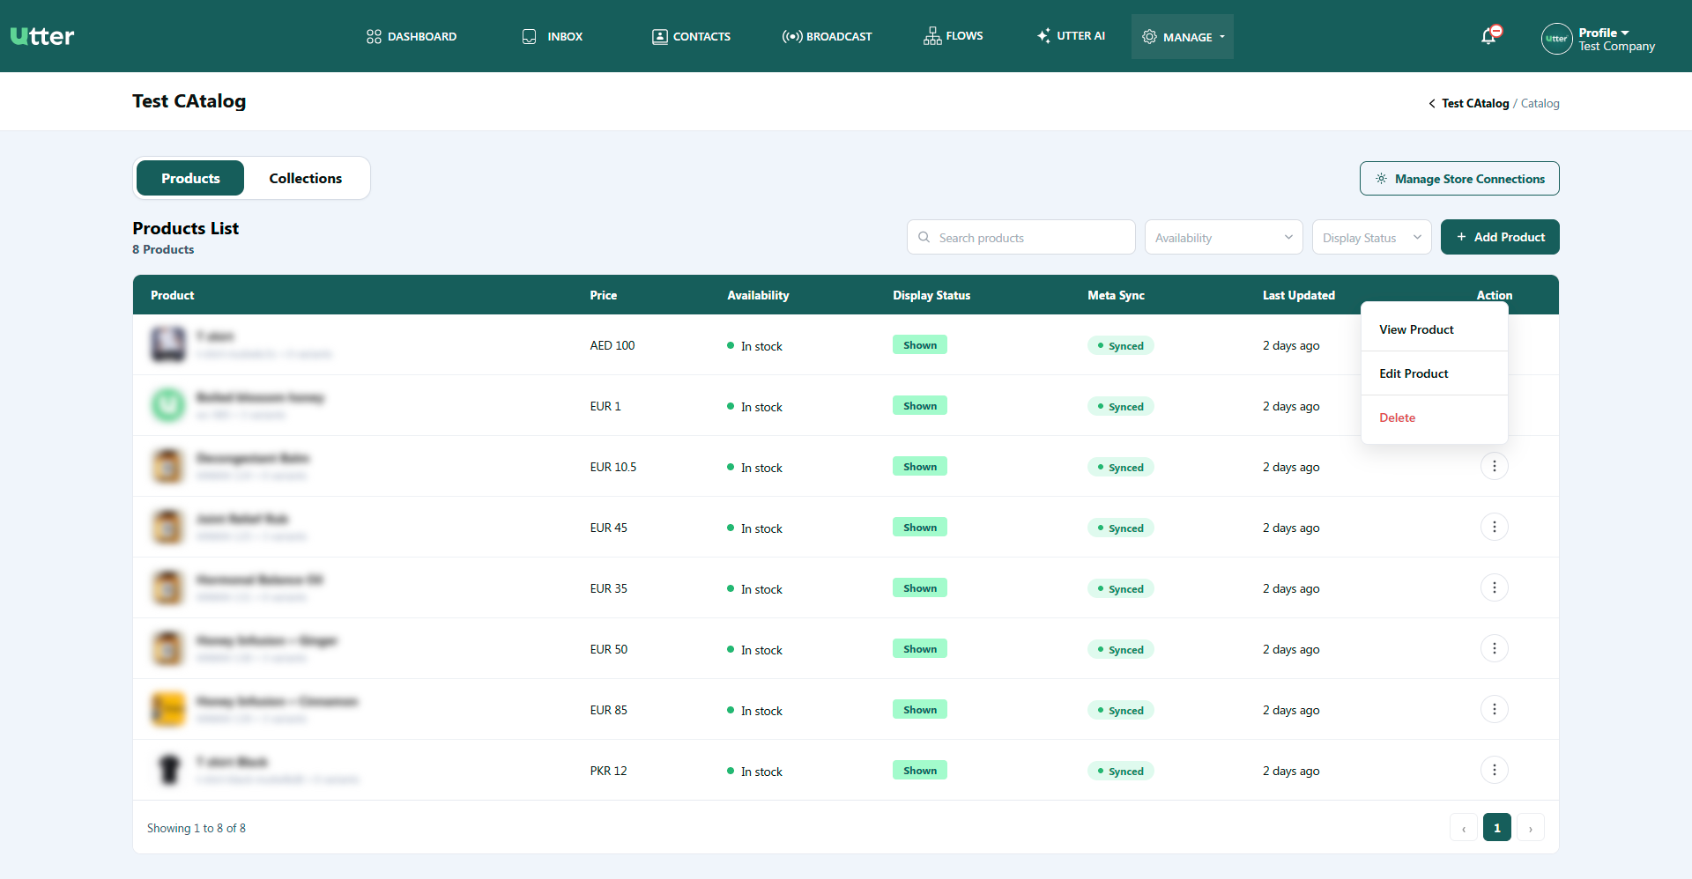The height and width of the screenshot is (879, 1692).
Task: Open notifications bell
Action: click(x=1489, y=36)
